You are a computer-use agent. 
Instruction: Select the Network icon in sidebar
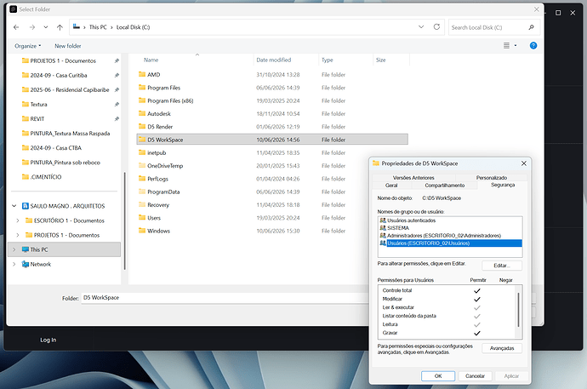point(26,264)
